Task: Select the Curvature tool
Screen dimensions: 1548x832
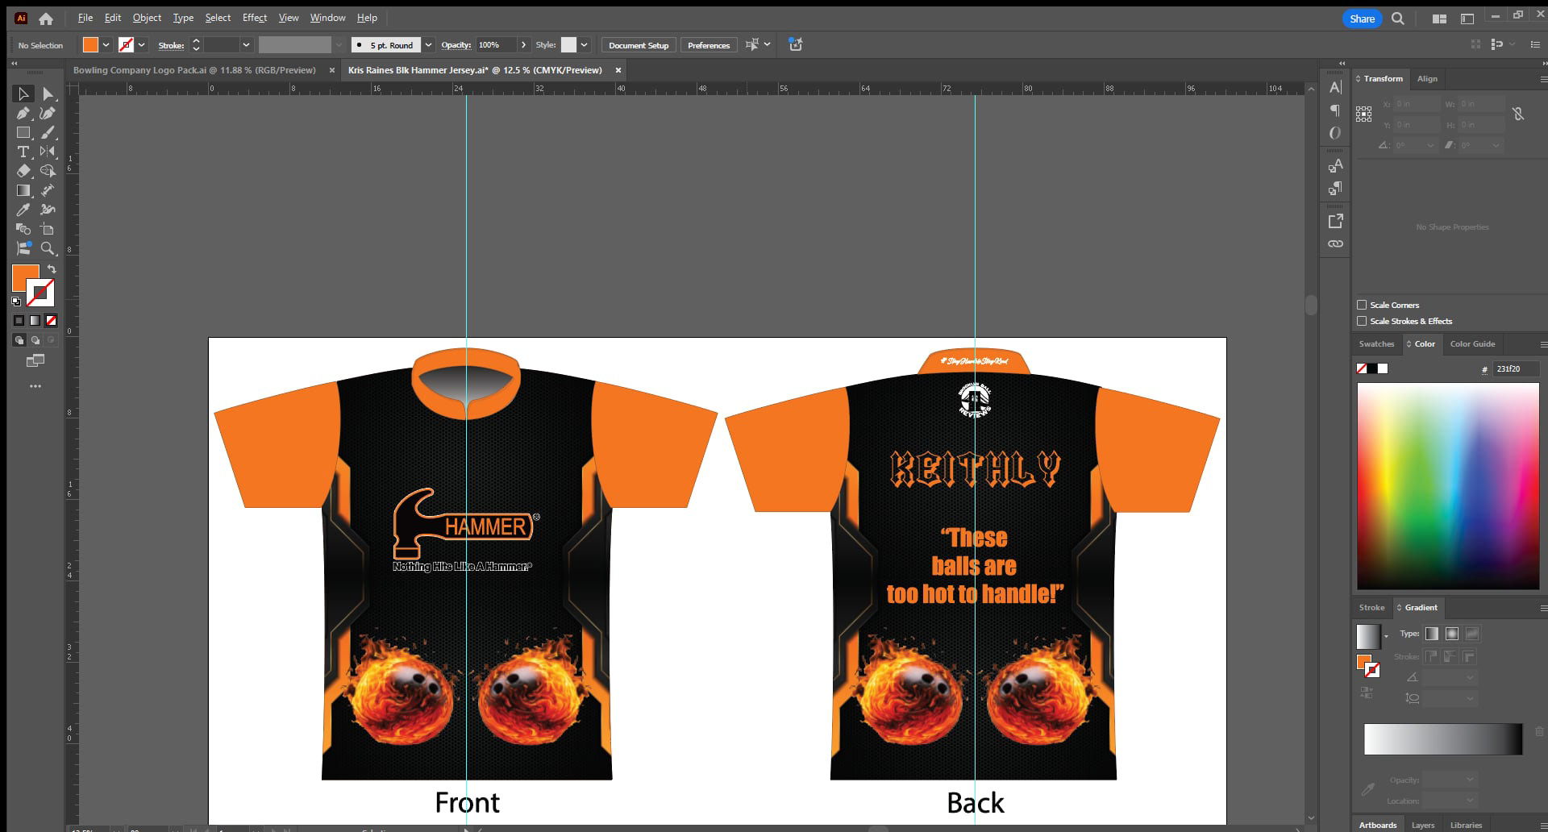Action: click(48, 114)
